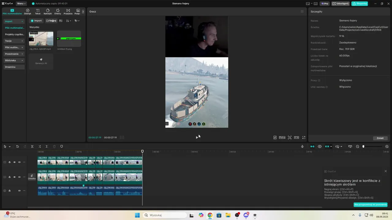Image resolution: width=392 pixels, height=220 pixels.
Task: Open the Menu dropdown in title bar
Action: (x=21, y=4)
